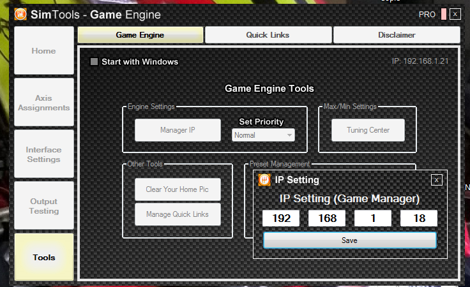Viewport: 470px width, 287px height.
Task: Click the first IP field showing 192
Action: (x=281, y=218)
